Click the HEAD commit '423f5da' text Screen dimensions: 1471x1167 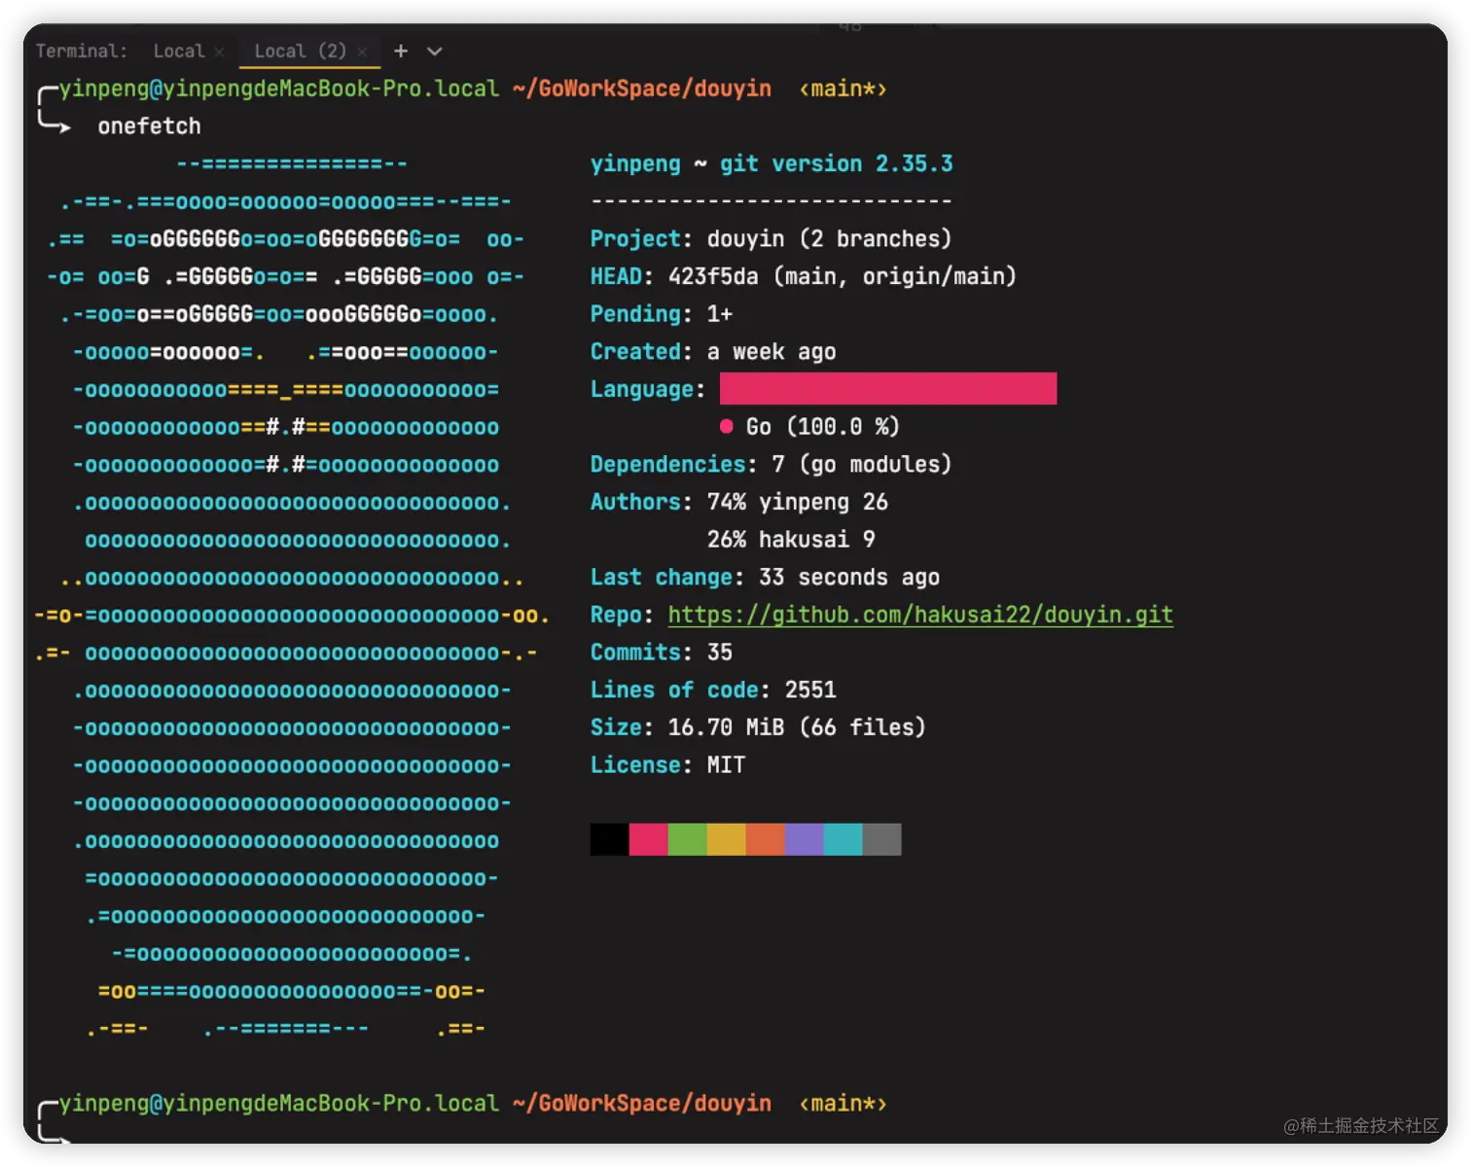[713, 276]
